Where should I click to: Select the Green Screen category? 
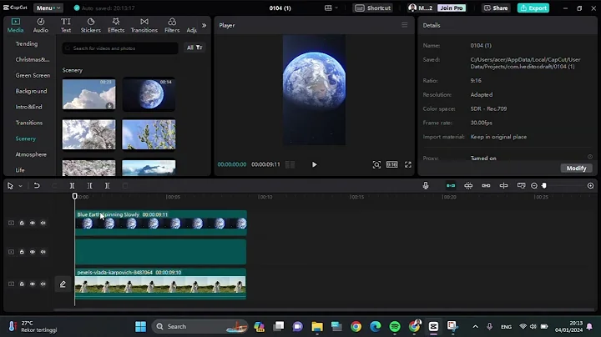[33, 75]
